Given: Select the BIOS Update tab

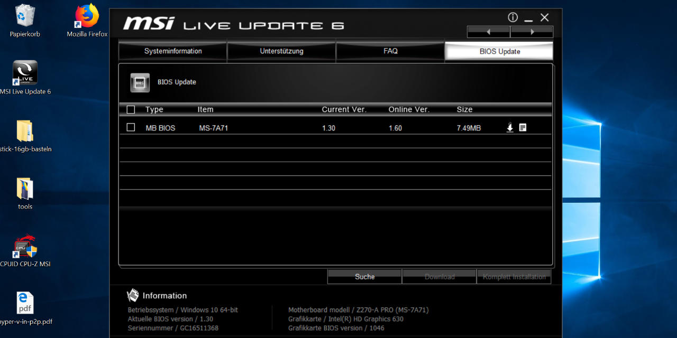Looking at the screenshot, I should [x=499, y=51].
